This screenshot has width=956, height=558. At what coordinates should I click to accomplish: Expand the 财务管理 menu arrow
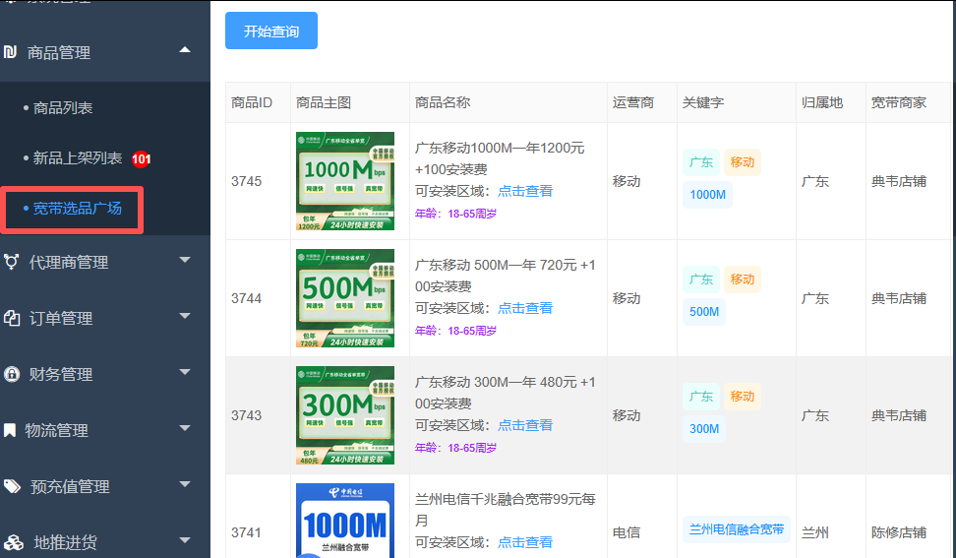pyautogui.click(x=185, y=372)
